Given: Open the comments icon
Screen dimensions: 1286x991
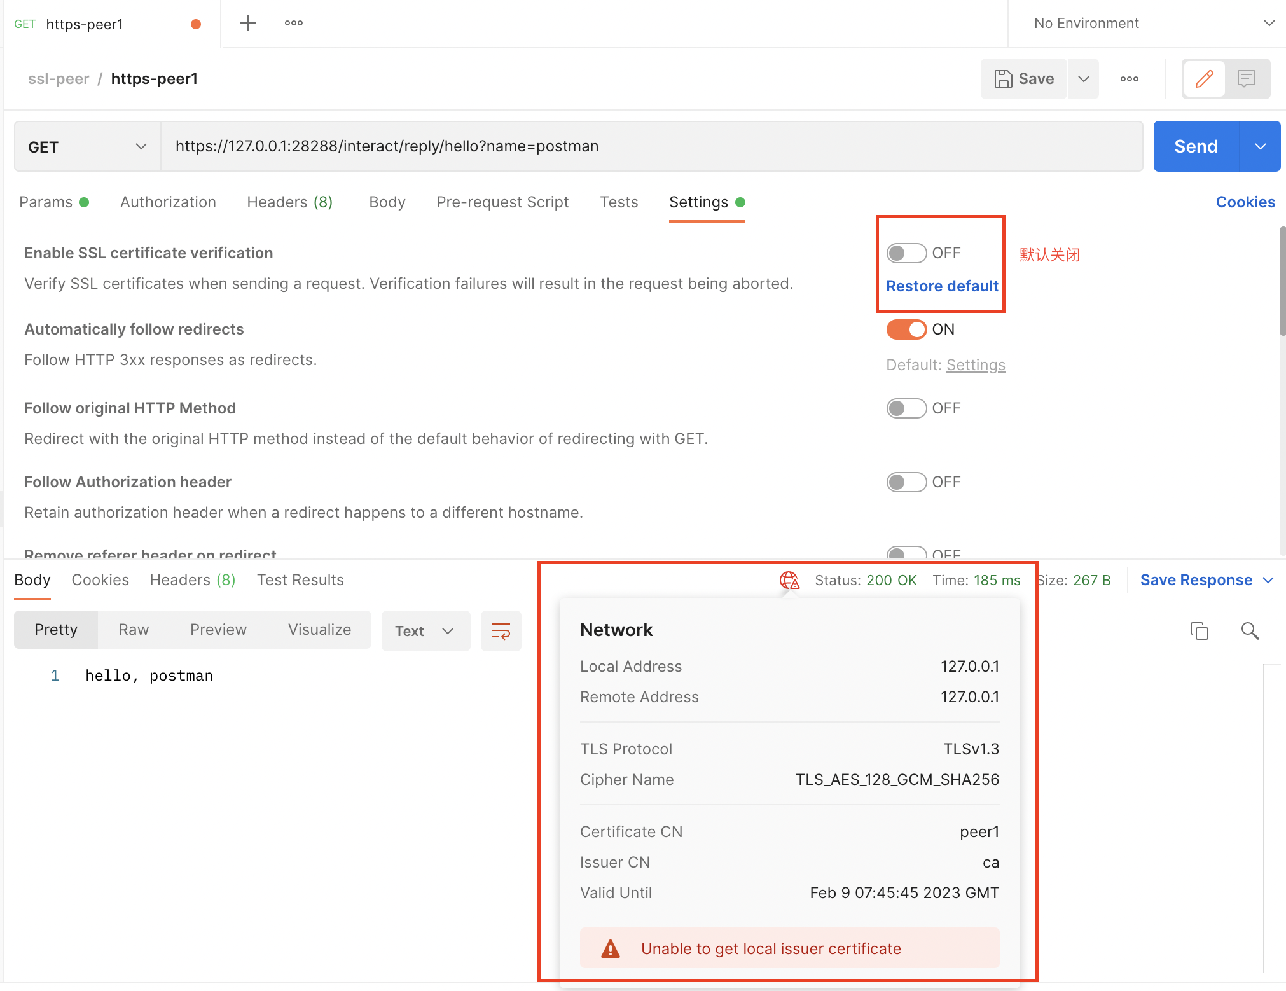Looking at the screenshot, I should tap(1246, 78).
